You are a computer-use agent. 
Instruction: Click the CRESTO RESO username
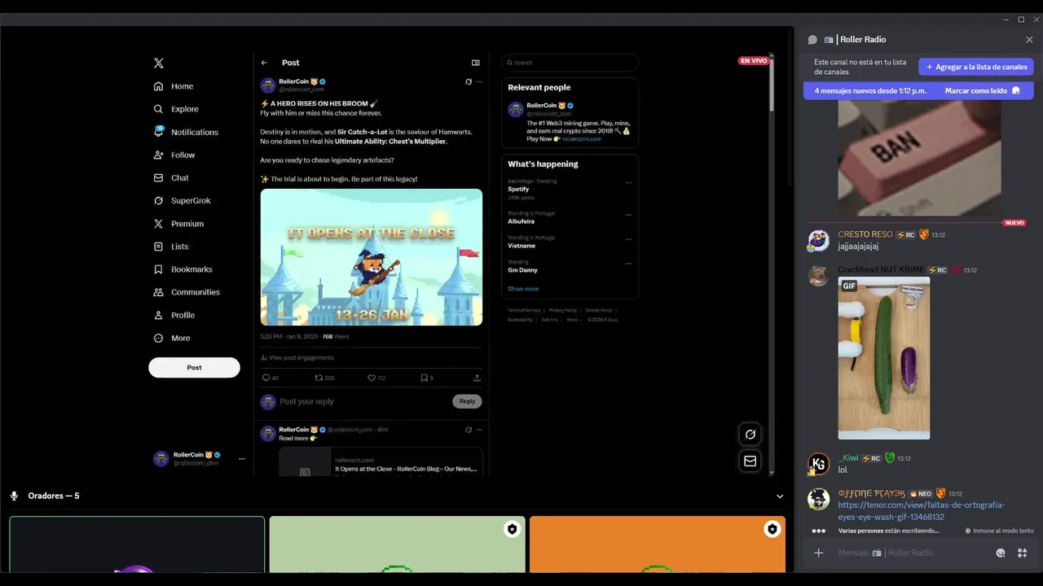click(x=865, y=234)
